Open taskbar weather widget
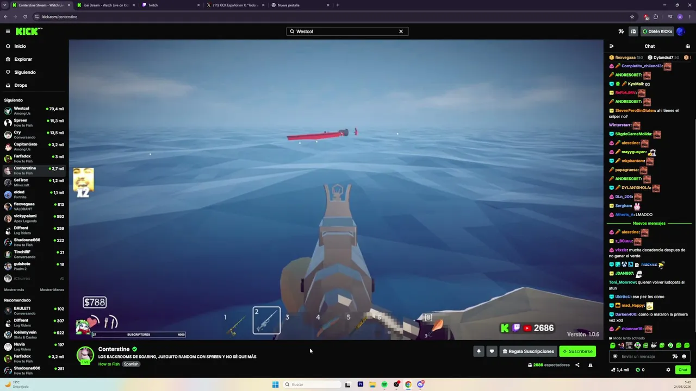 (16, 384)
